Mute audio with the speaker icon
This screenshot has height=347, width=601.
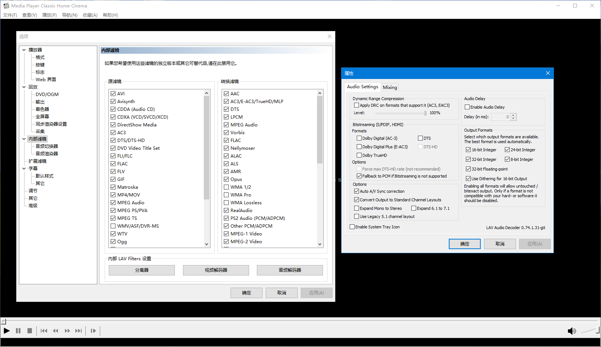pyautogui.click(x=571, y=331)
